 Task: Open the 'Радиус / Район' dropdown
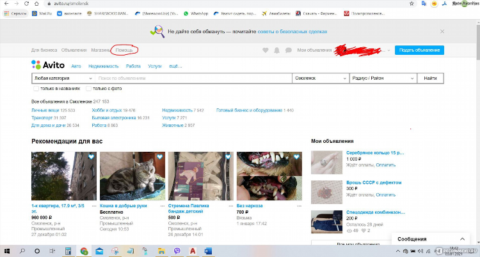(x=383, y=78)
